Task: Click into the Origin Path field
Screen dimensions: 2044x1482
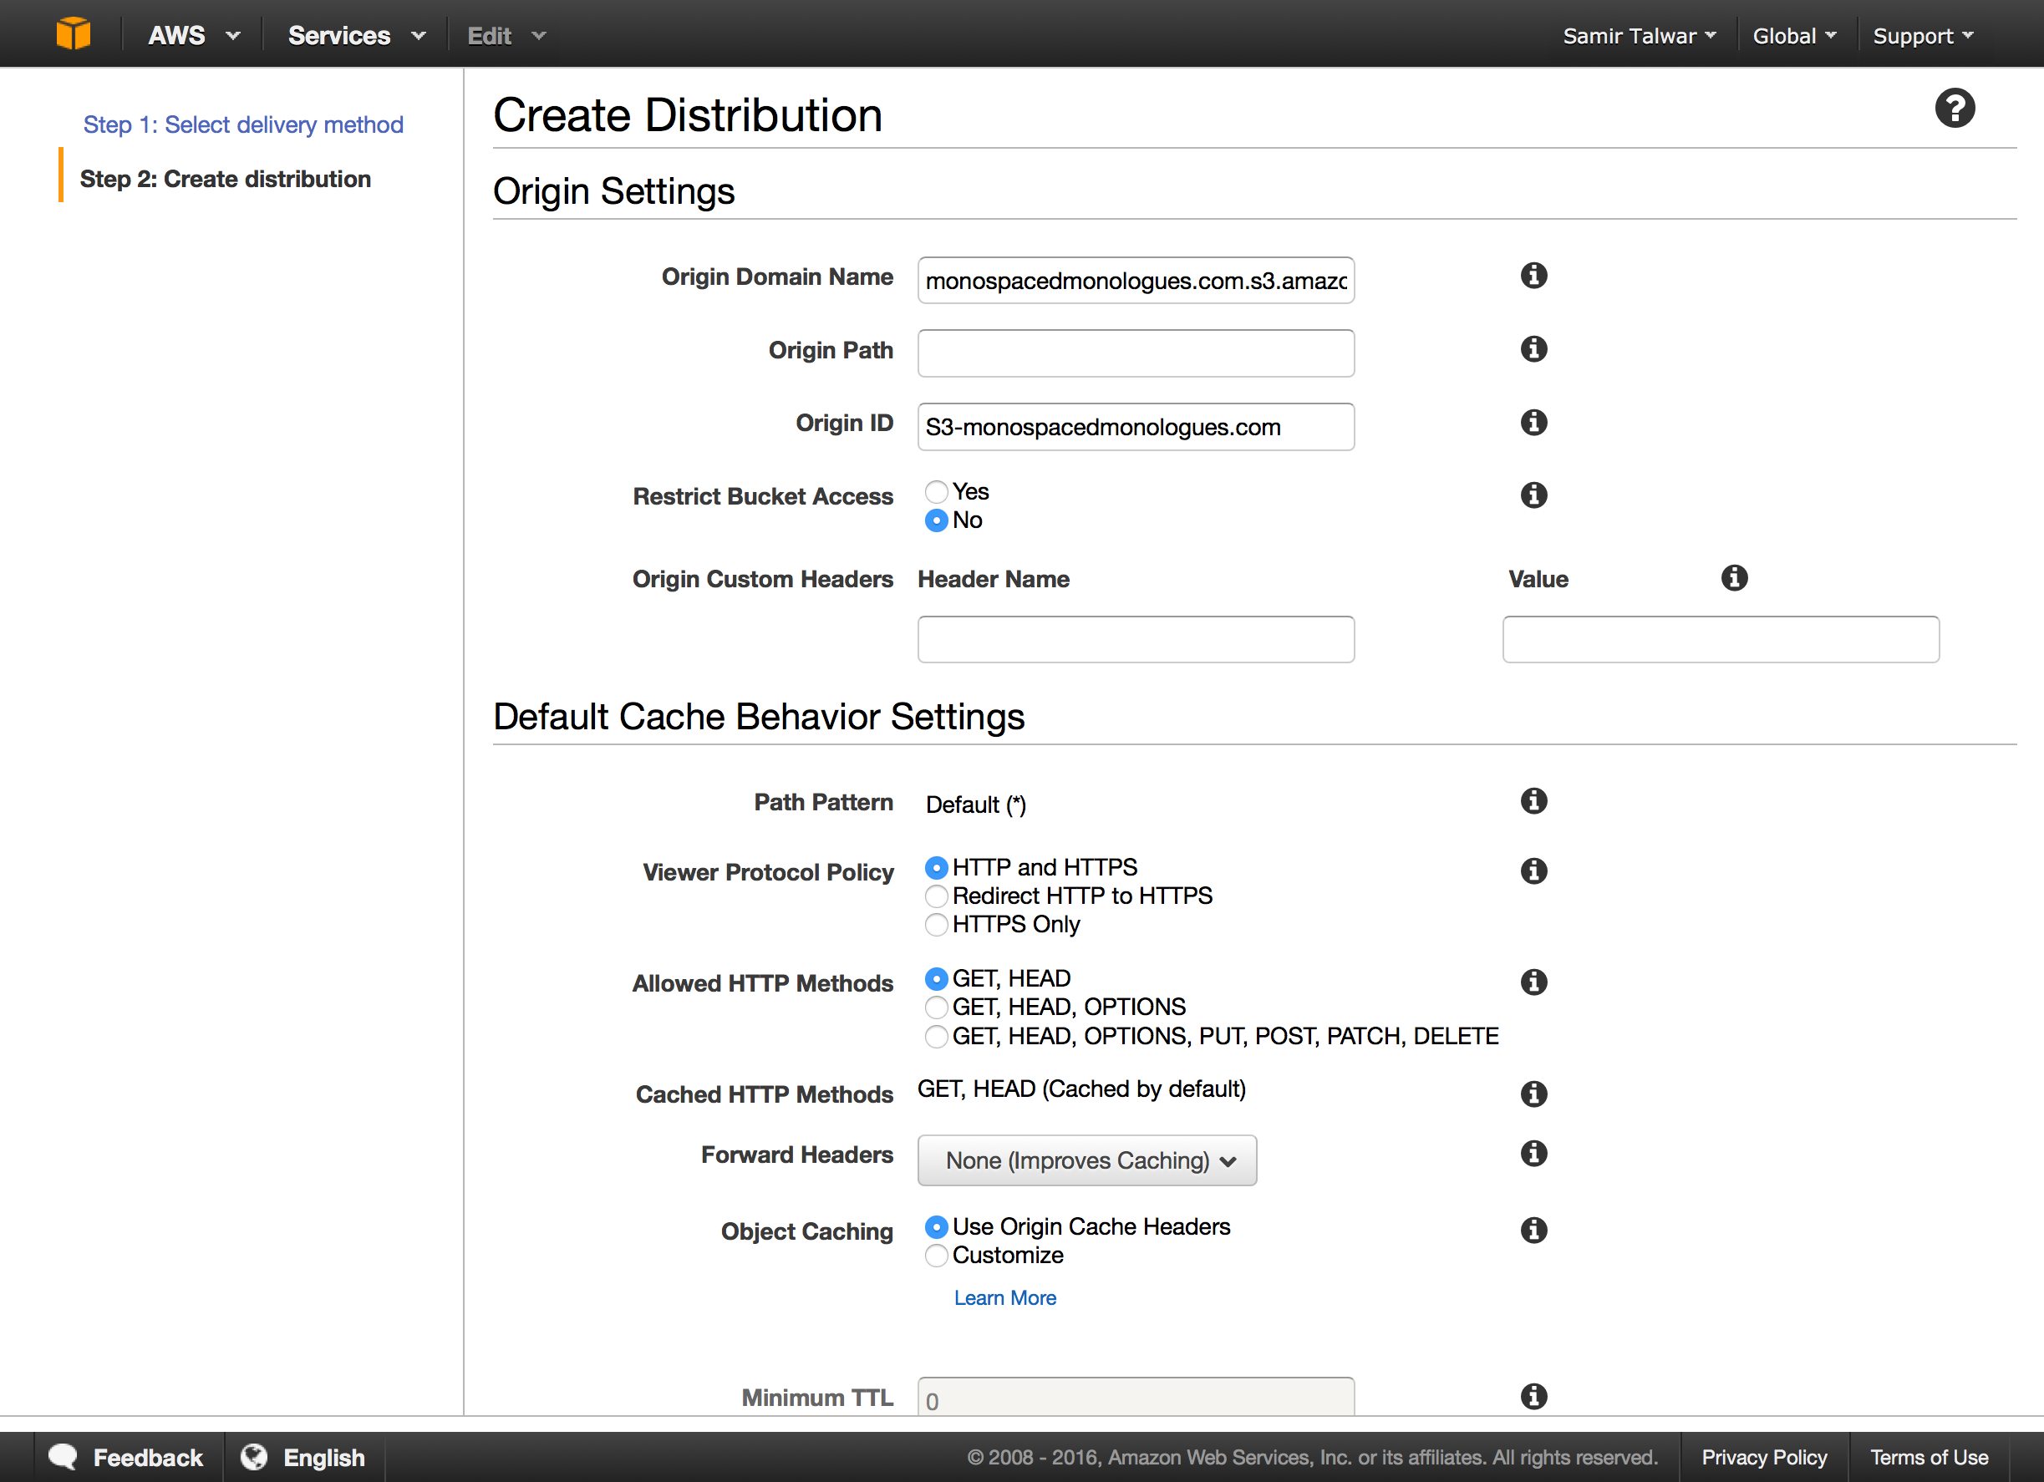Action: [1135, 353]
